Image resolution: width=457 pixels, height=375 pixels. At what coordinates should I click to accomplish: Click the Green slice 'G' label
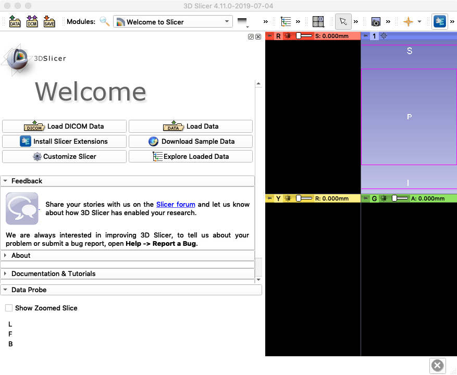click(x=374, y=198)
